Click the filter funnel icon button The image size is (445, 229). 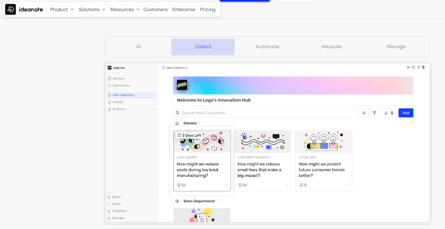[375, 113]
